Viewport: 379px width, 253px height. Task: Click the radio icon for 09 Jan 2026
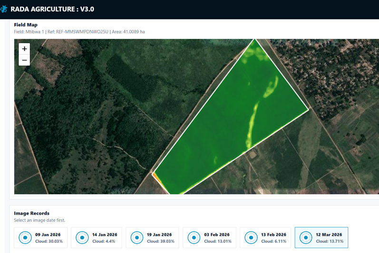pyautogui.click(x=25, y=237)
